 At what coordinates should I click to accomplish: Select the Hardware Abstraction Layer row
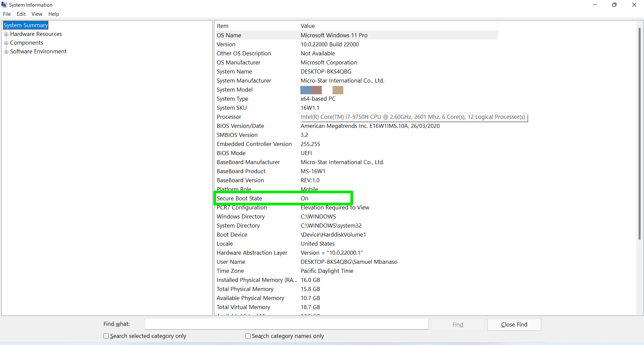coord(356,253)
